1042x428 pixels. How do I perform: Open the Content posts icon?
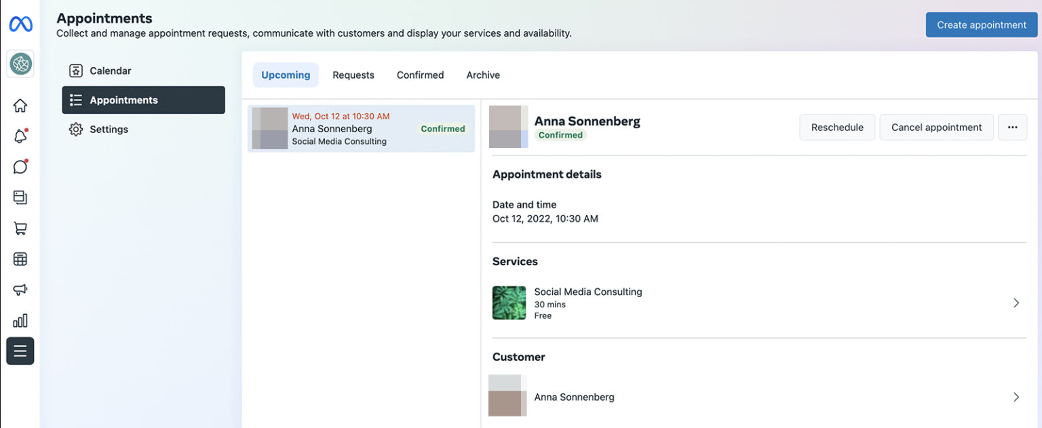click(x=20, y=197)
